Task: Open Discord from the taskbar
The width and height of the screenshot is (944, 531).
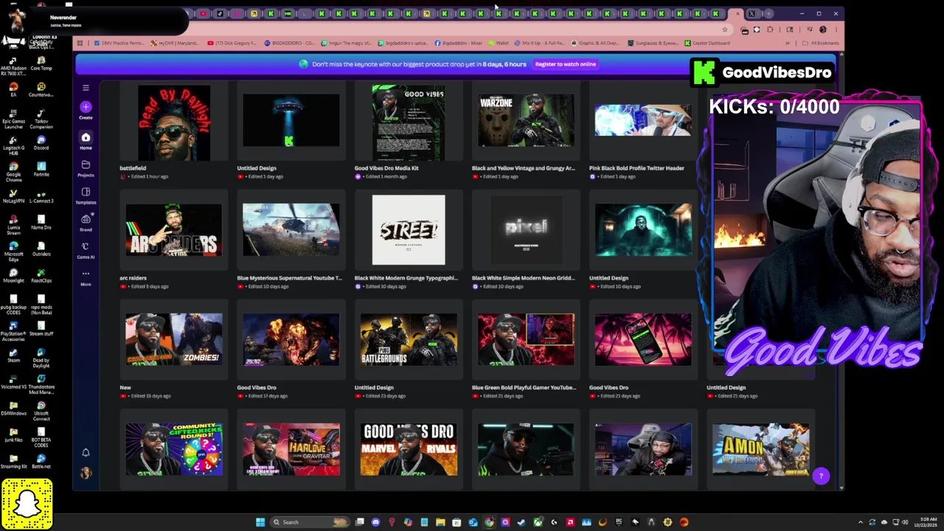Action: pos(375,522)
